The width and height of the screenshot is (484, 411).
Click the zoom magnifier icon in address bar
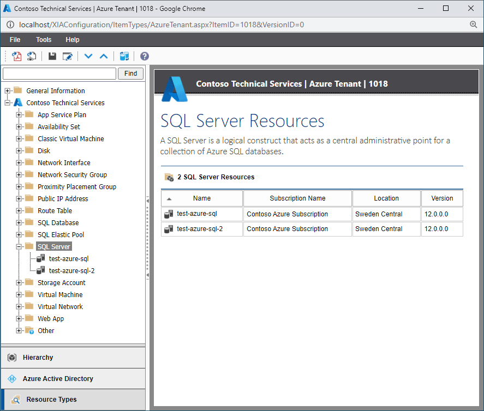pos(473,25)
